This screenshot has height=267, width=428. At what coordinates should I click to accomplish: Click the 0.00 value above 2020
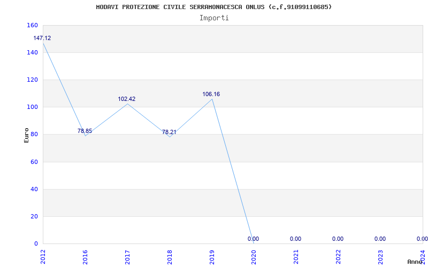pos(253,239)
